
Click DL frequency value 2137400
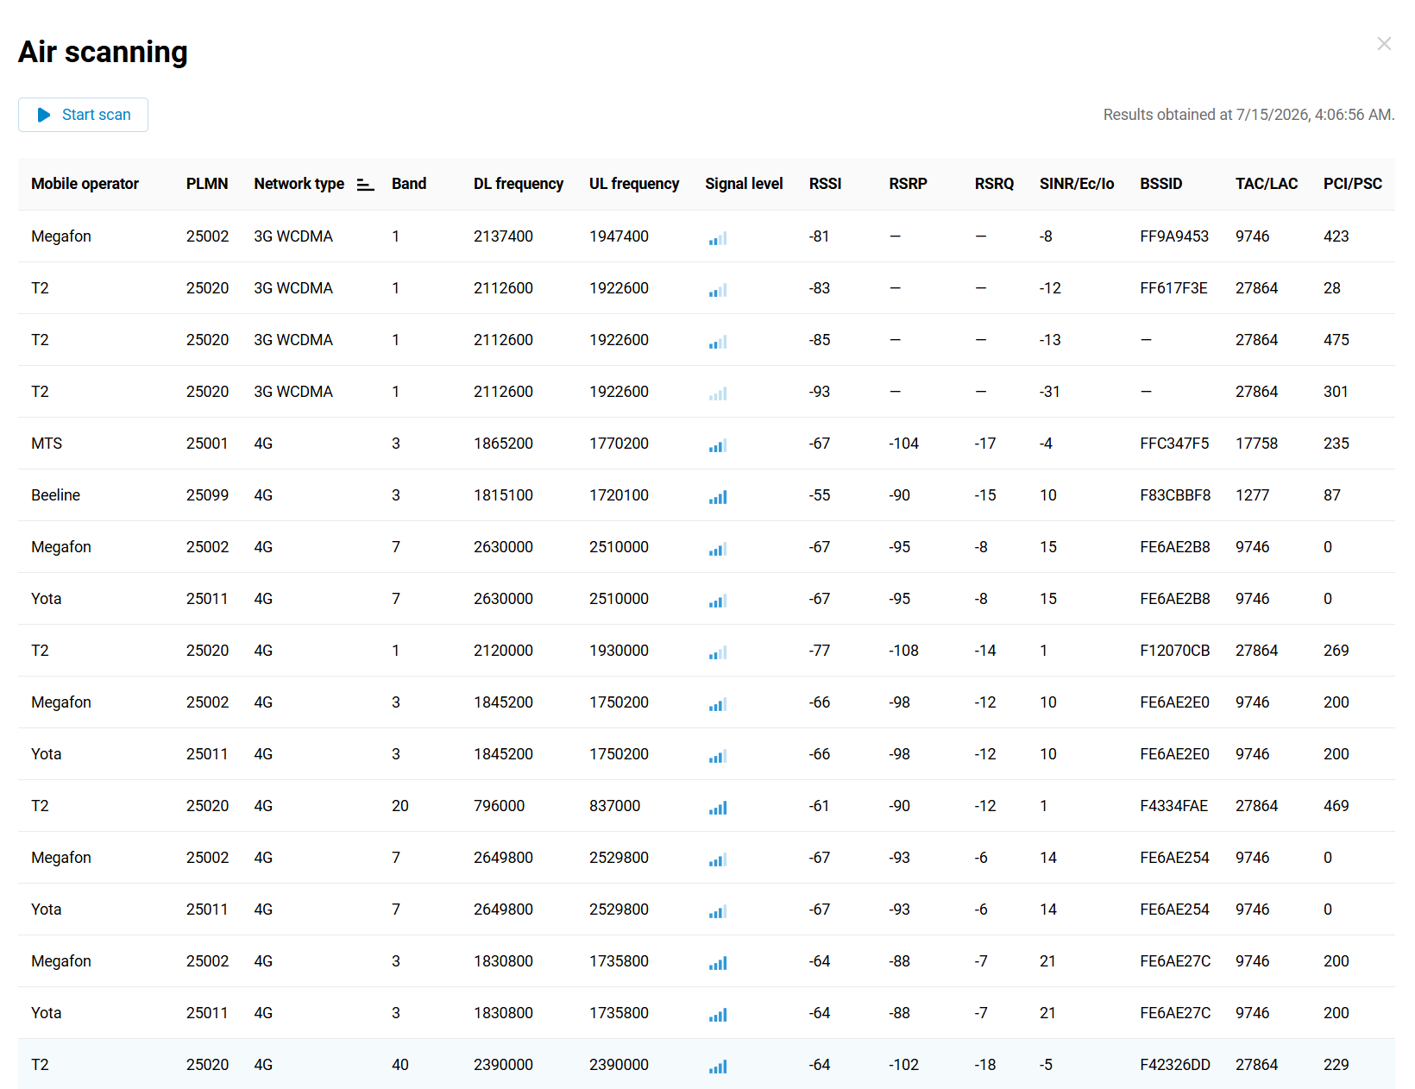click(503, 236)
